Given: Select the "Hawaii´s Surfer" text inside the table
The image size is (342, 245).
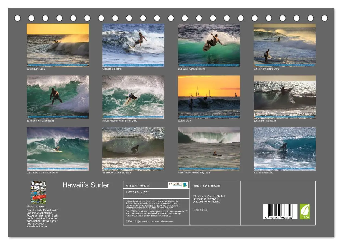Looking at the screenshot, I should click(x=137, y=192).
